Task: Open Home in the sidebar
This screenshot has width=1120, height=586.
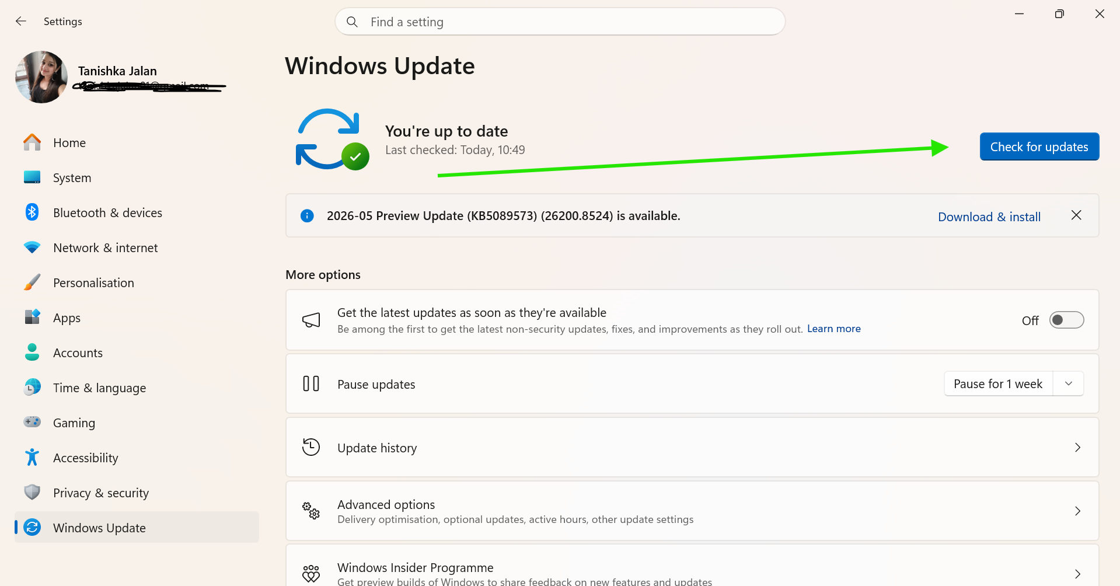Action: click(x=69, y=143)
